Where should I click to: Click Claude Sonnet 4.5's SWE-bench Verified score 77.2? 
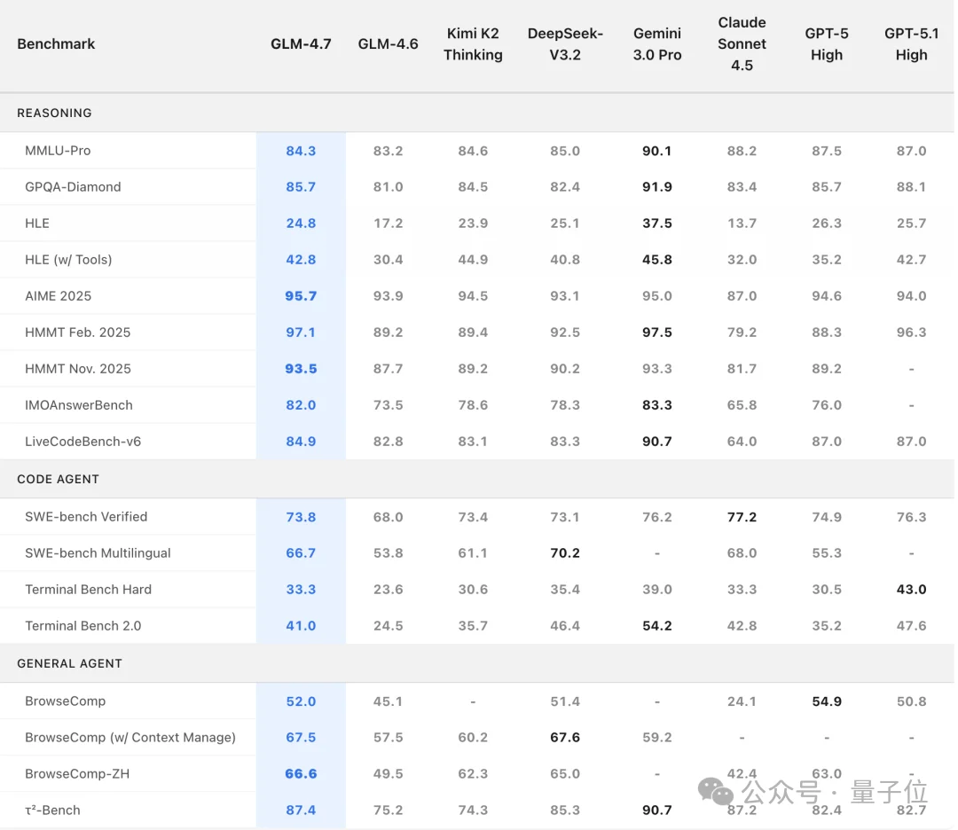click(742, 517)
